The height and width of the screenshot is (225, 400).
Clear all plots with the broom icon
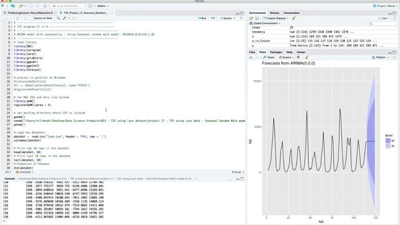(307, 57)
